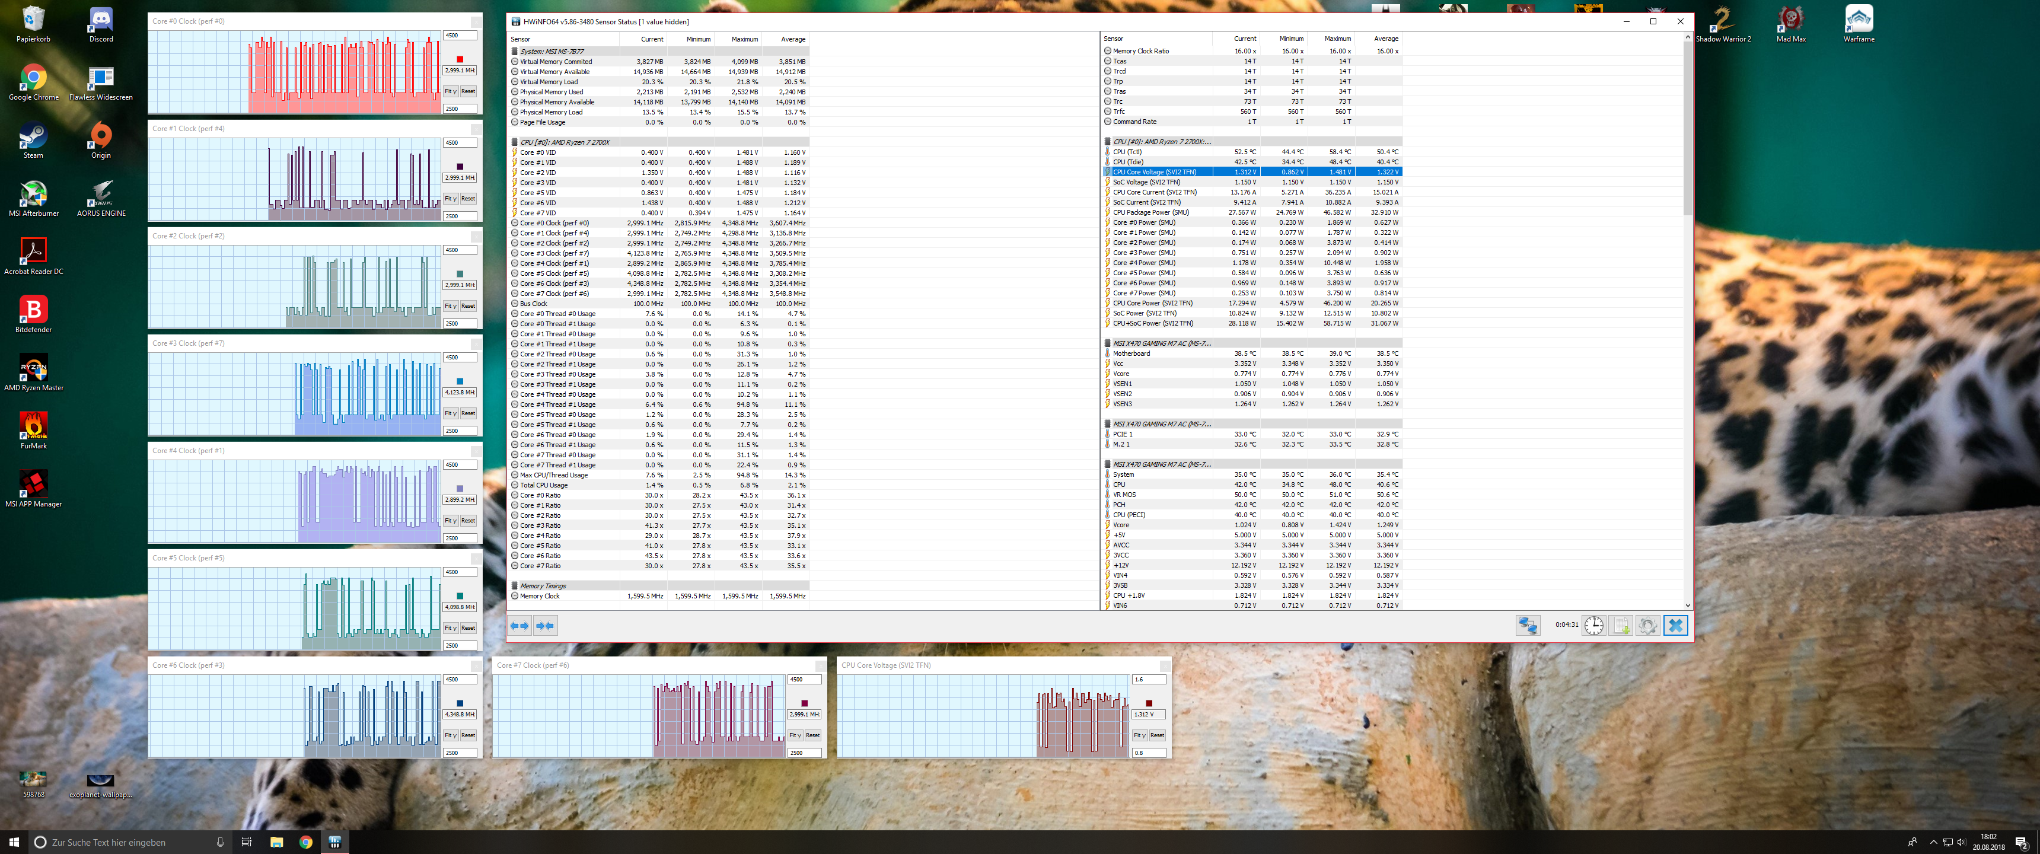Click the network/remote monitoring computers icon
Viewport: 2040px width, 854px height.
[1527, 625]
